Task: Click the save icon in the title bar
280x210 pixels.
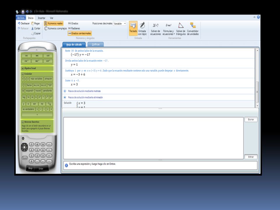Action: click(x=23, y=12)
